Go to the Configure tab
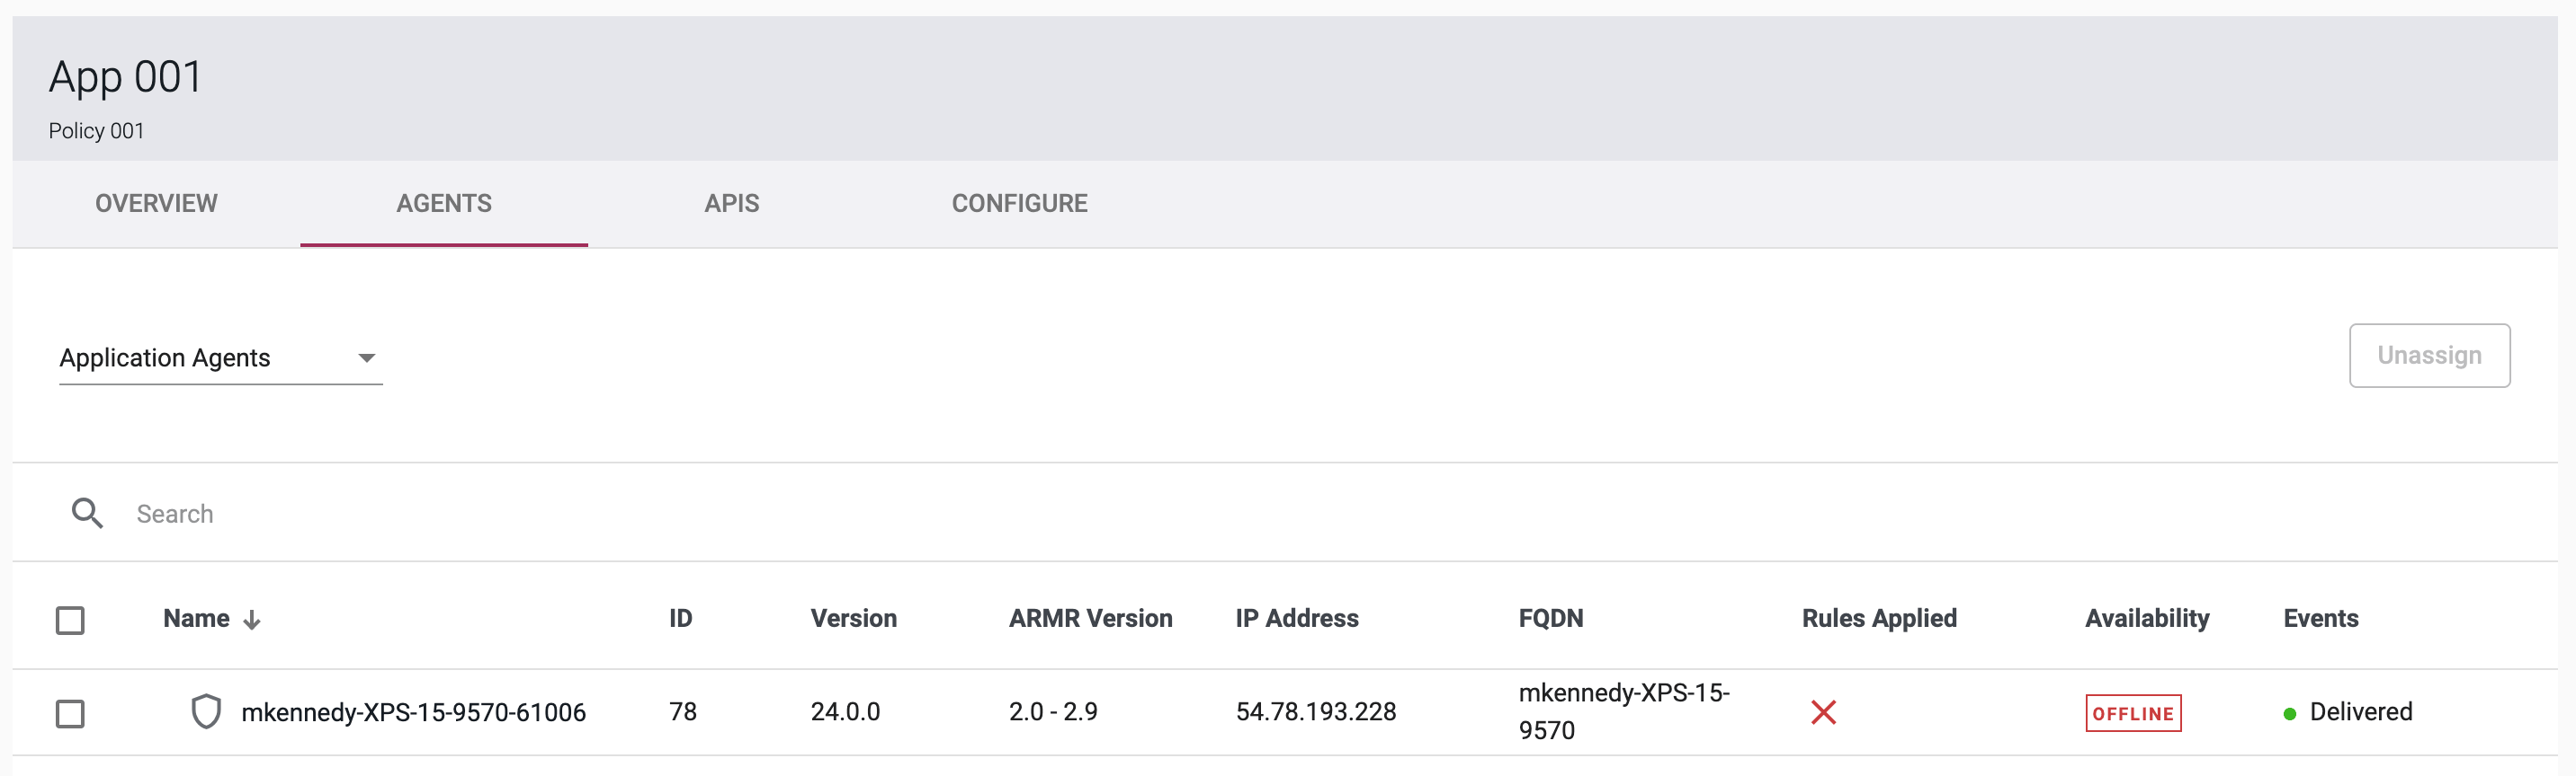 click(x=1019, y=204)
